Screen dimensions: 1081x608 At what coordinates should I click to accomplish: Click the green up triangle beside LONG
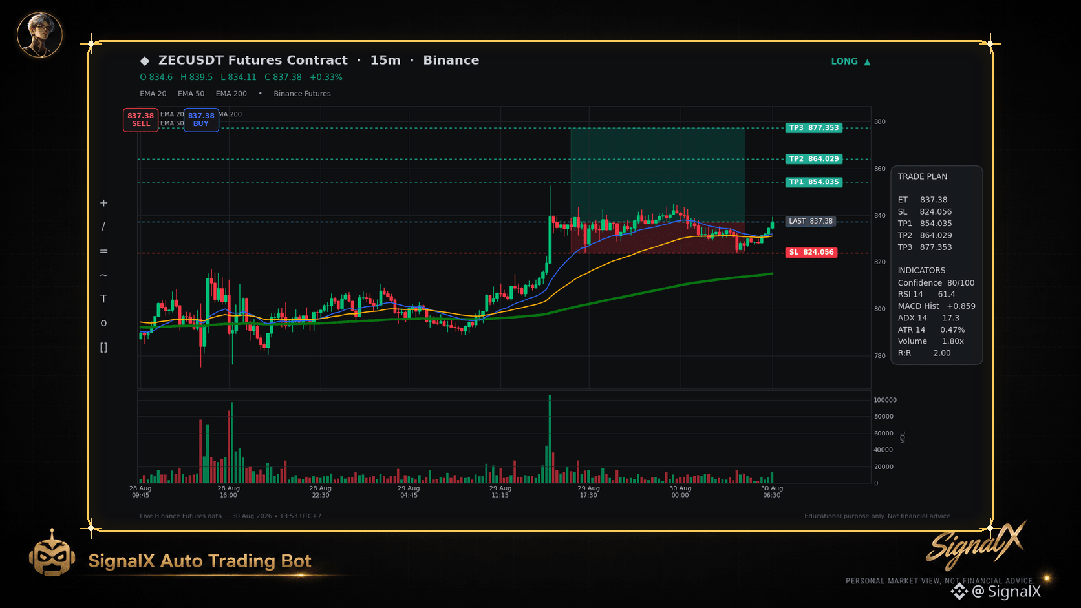point(867,62)
